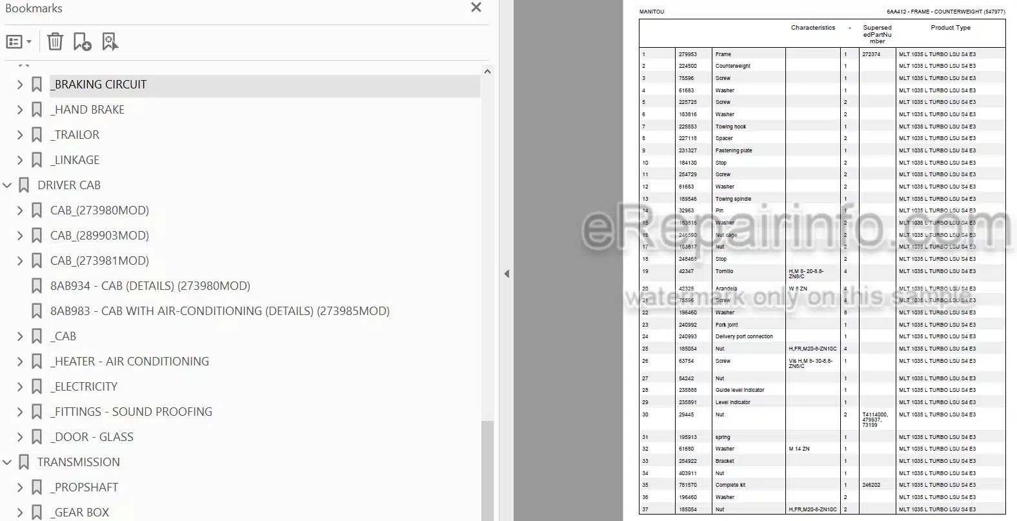This screenshot has height=521, width=1017.
Task: Click the bookmark icon beside _HAND BRAKE
Action: click(37, 110)
